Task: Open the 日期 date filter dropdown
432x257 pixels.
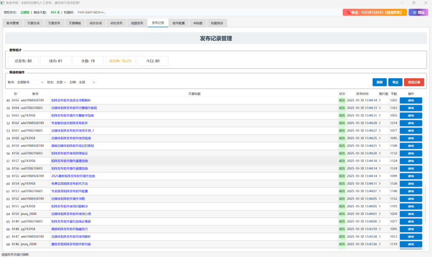Action: (87, 82)
